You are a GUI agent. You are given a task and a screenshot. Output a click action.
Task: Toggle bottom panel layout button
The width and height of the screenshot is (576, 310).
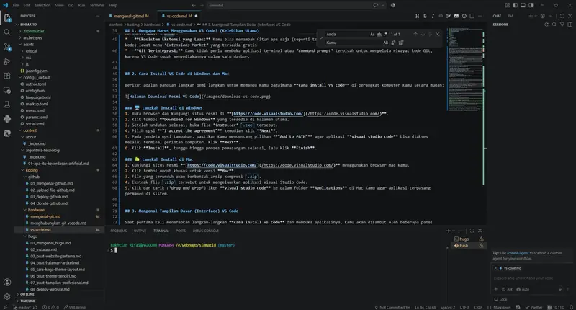(523, 5)
